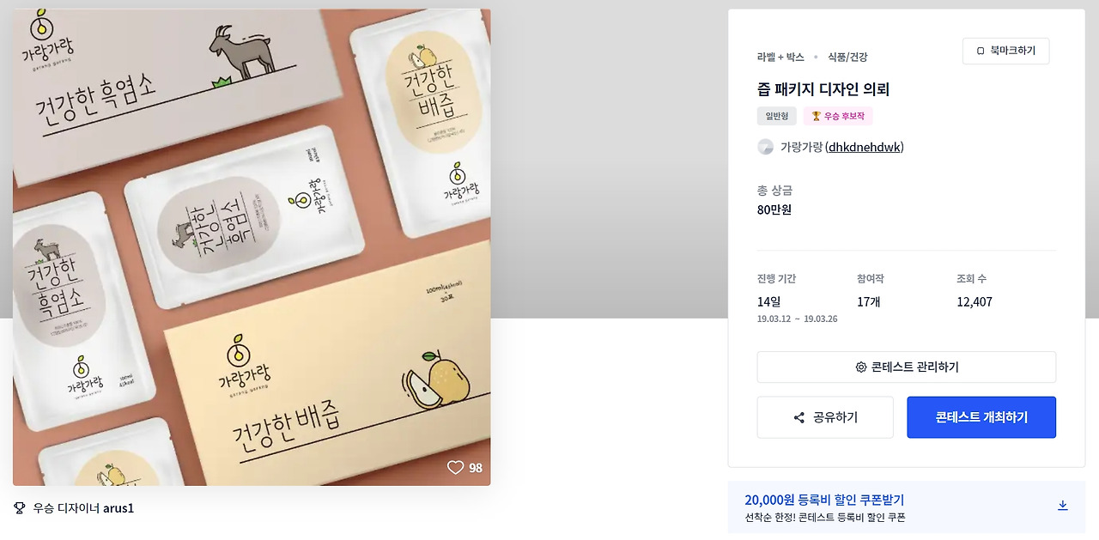Click the trophy in 우승 후보작 badge
Screen dimensions: 1099x540
tap(816, 116)
